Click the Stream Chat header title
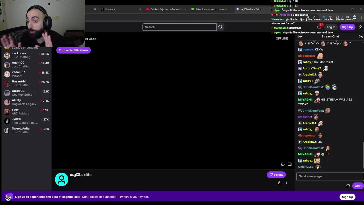 pyautogui.click(x=330, y=36)
